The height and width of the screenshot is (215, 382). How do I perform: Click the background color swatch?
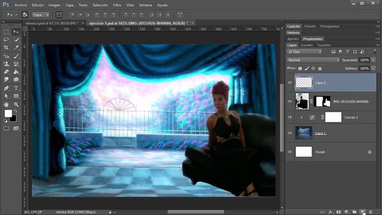coord(13,119)
